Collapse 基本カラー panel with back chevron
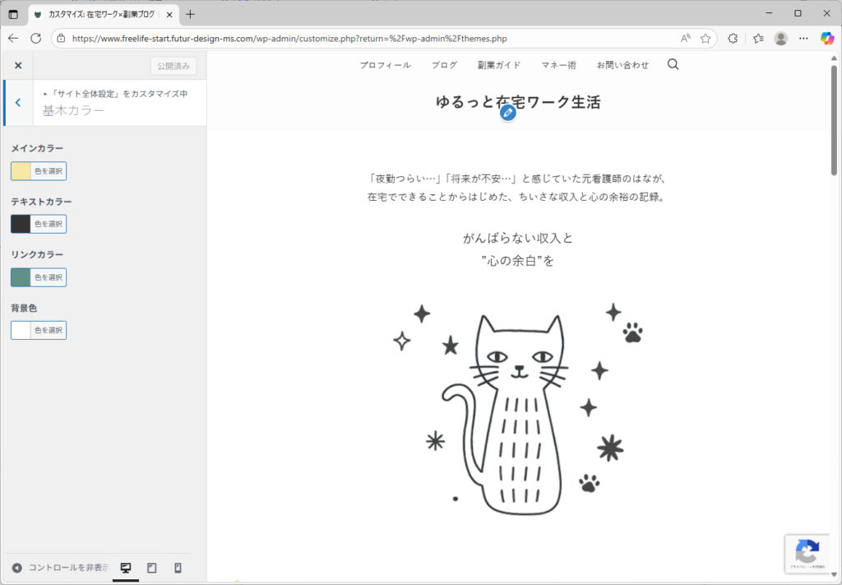This screenshot has height=585, width=842. coord(16,103)
